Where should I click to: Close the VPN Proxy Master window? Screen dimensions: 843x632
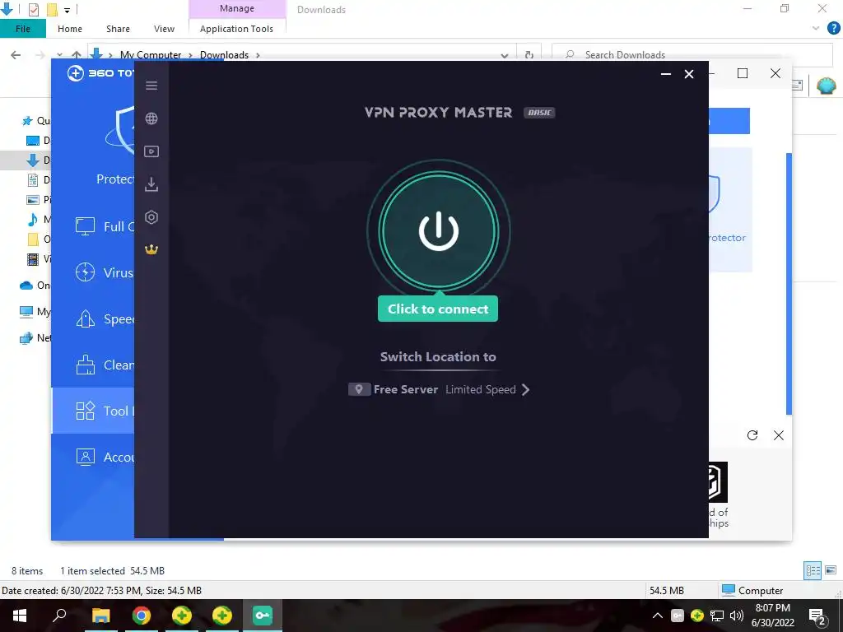[x=689, y=74]
